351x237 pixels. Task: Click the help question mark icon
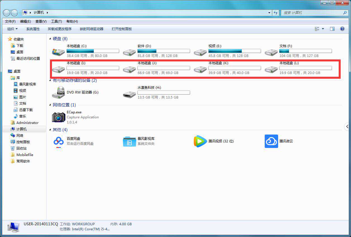click(x=342, y=29)
